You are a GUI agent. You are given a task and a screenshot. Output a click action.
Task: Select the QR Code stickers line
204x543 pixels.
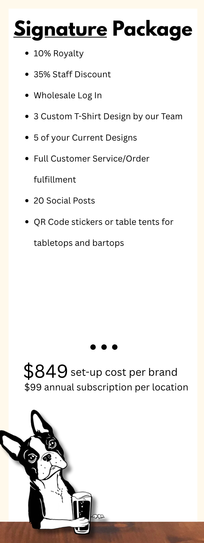pos(103,222)
